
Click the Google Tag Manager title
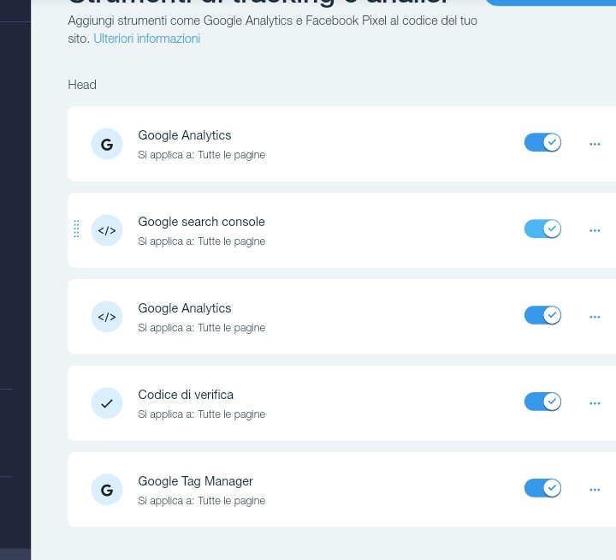(195, 481)
